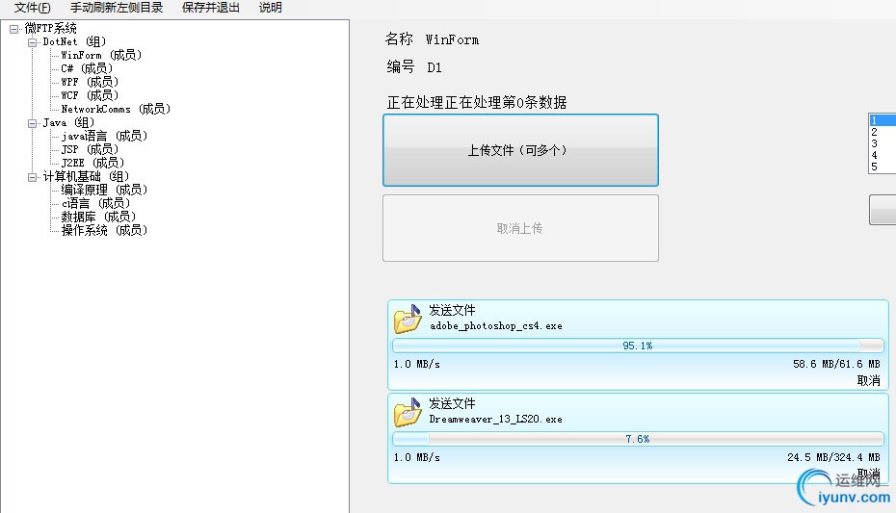Select 计算机基础 (组) in the tree
Viewport: 896px width, 513px height.
(86, 177)
